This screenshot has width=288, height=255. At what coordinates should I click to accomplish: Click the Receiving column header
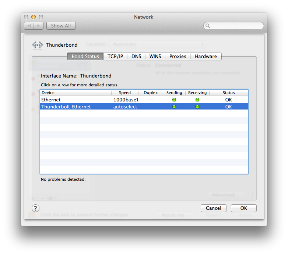197,93
